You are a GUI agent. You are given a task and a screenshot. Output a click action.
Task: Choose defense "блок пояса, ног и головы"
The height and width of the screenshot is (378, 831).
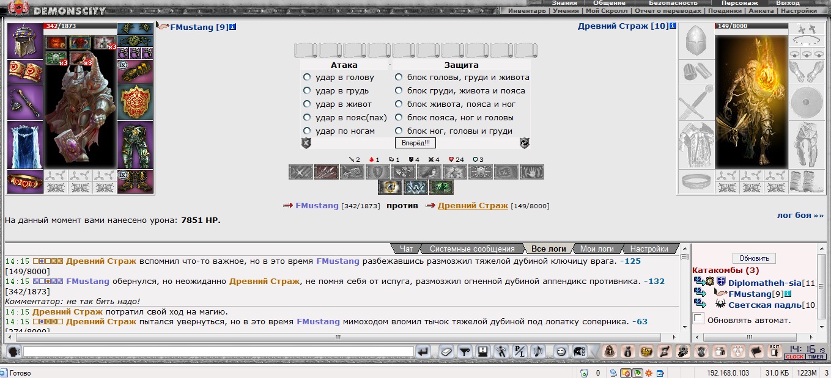click(399, 118)
